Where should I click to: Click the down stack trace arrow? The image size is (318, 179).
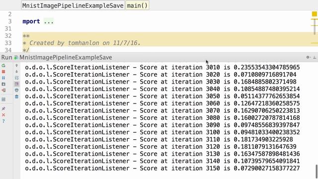pos(16,72)
